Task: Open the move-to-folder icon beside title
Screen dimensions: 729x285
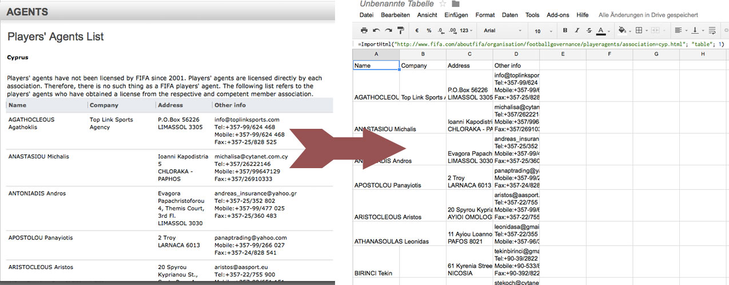Action: [x=456, y=4]
